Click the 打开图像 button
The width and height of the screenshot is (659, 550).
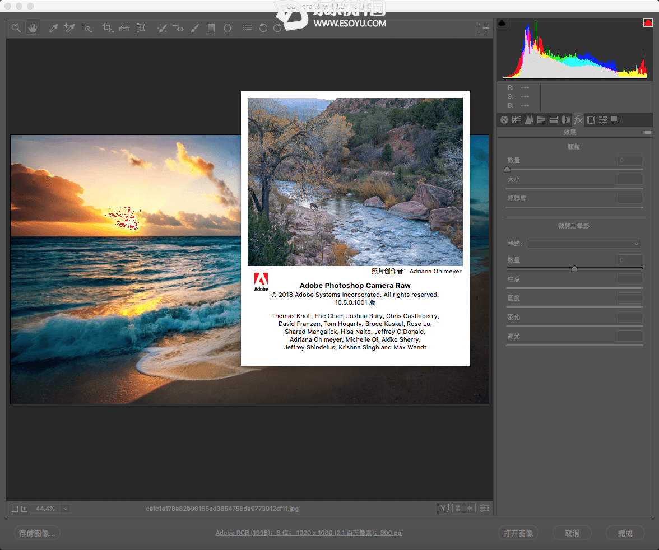[x=518, y=533]
